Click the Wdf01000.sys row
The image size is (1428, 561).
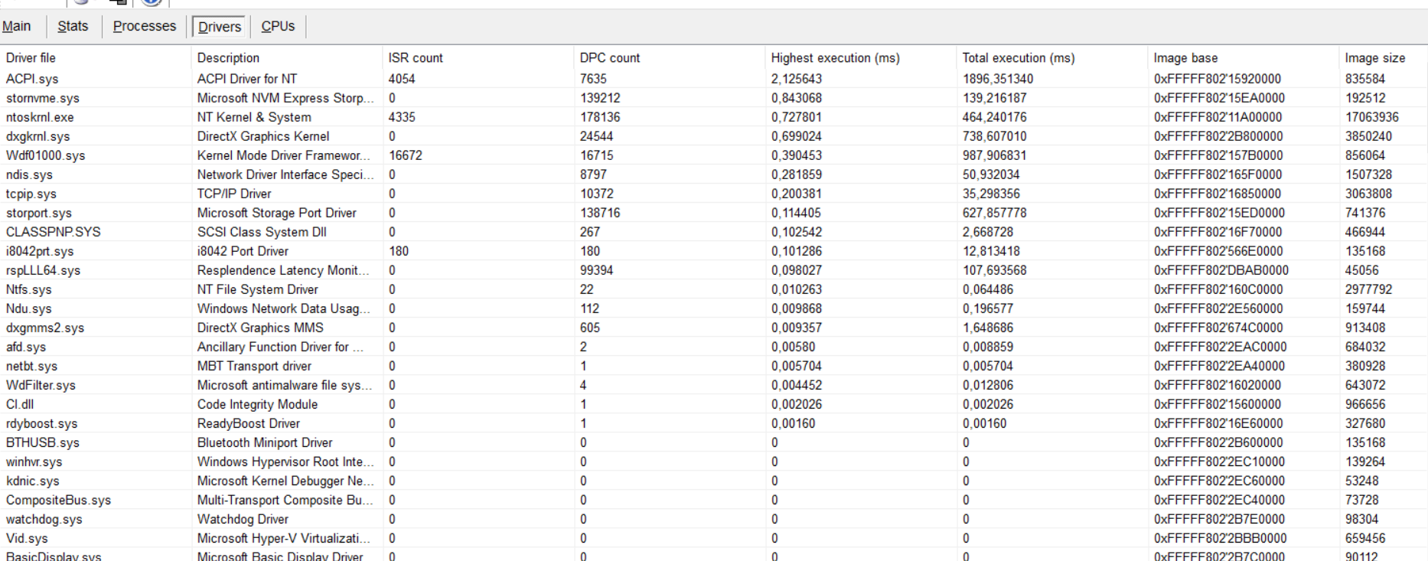pos(45,155)
